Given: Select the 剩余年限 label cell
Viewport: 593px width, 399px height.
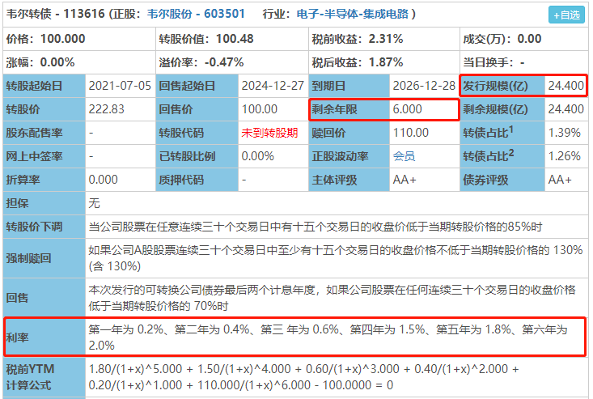Looking at the screenshot, I should point(349,109).
